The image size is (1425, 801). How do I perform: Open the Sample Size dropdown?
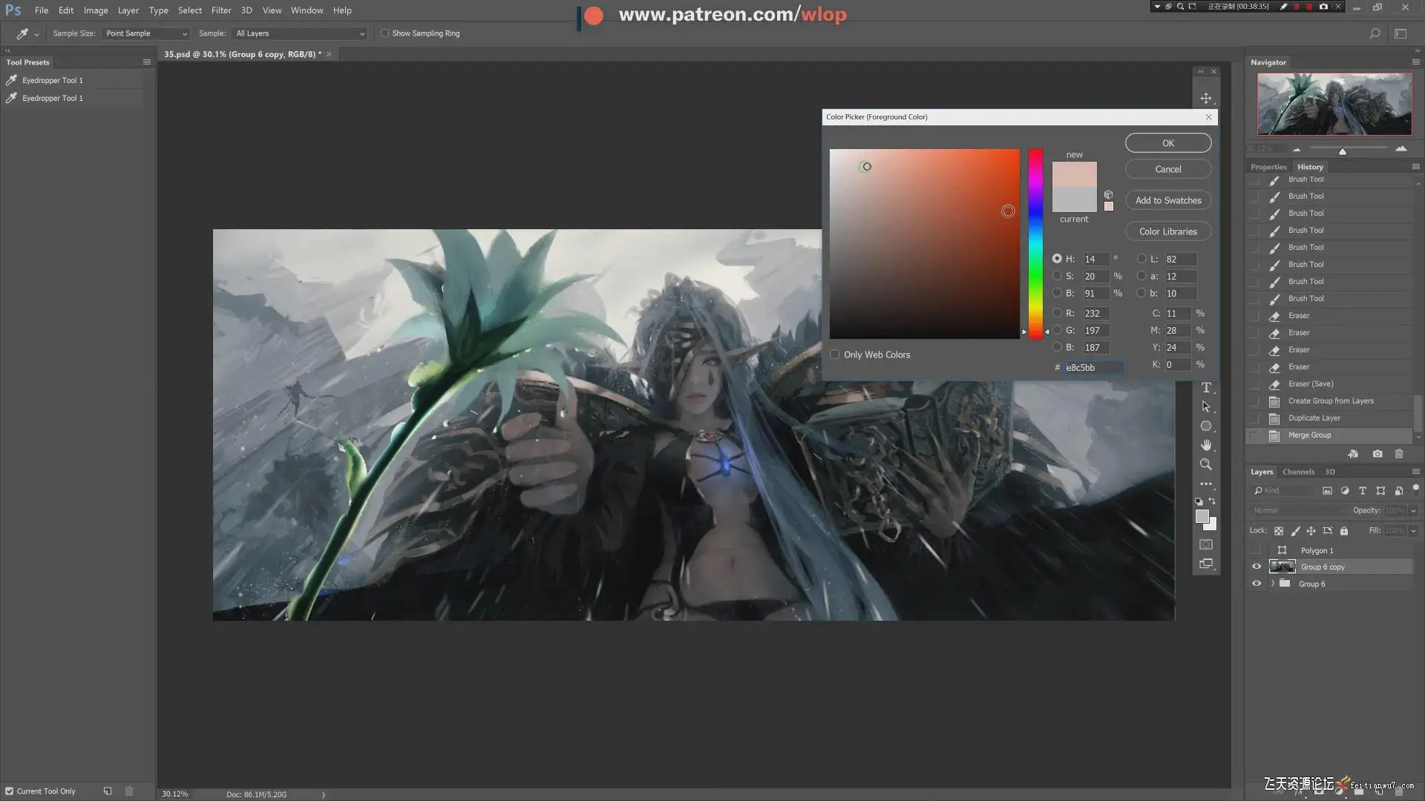(x=146, y=33)
